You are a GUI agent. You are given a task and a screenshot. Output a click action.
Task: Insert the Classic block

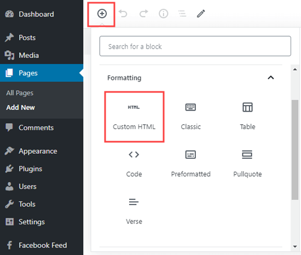(x=190, y=117)
